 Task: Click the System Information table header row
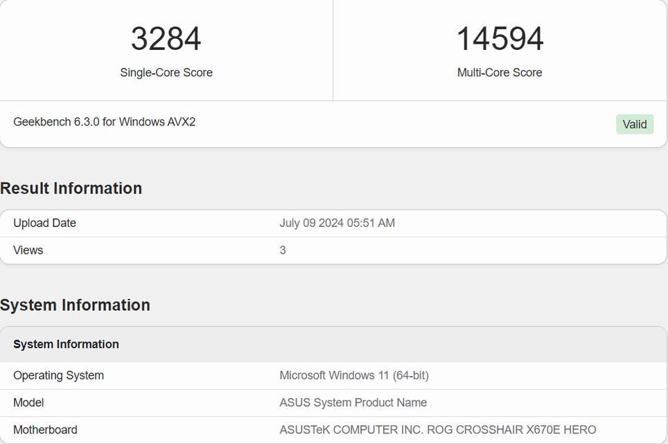click(333, 344)
